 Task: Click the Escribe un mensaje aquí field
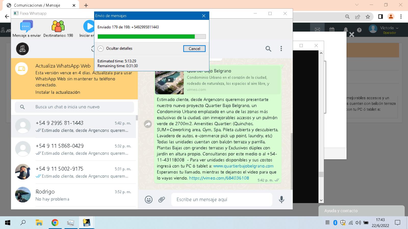click(x=222, y=199)
